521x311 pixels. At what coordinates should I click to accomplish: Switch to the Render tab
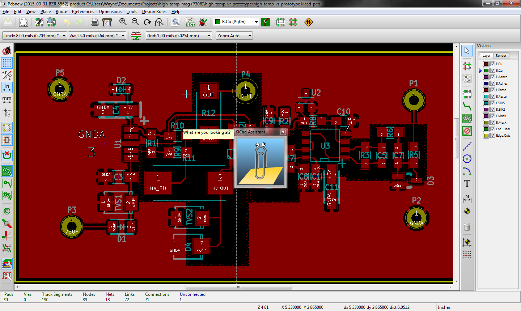click(x=501, y=56)
